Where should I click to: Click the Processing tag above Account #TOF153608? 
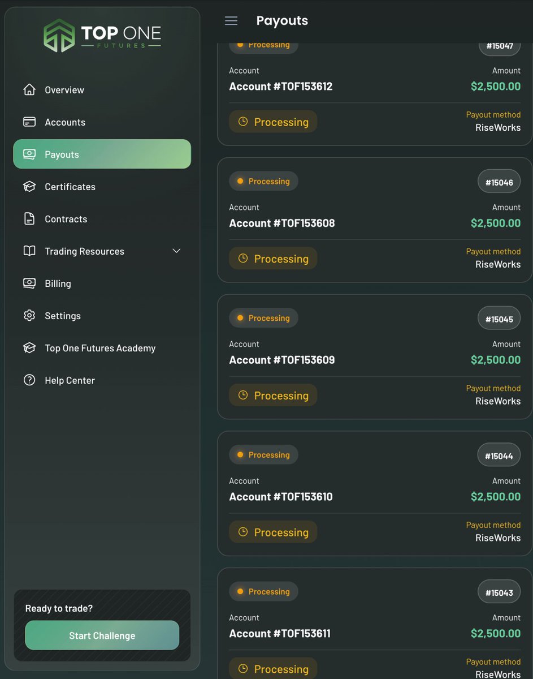(263, 181)
